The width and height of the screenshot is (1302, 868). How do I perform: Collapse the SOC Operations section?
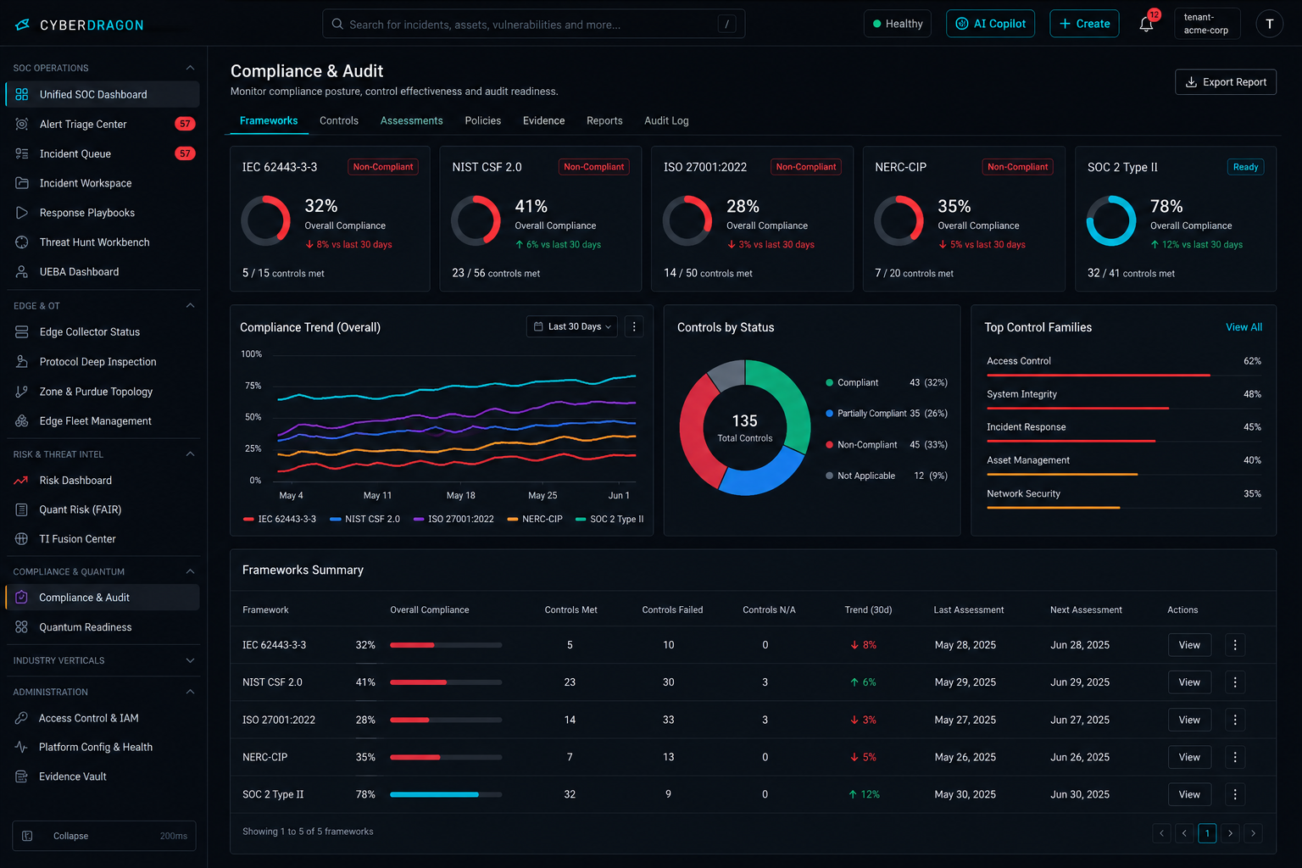pos(190,68)
